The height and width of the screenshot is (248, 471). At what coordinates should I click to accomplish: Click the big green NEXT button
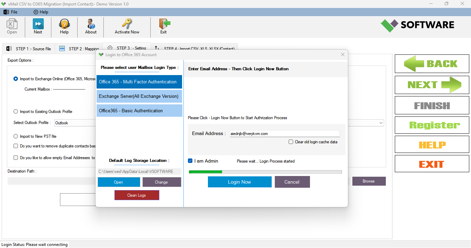pyautogui.click(x=432, y=85)
